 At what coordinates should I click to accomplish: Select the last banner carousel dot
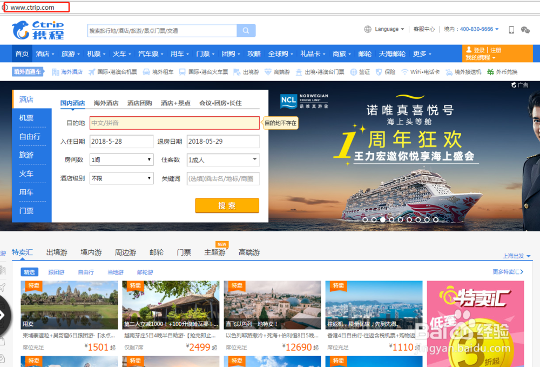coord(436,219)
